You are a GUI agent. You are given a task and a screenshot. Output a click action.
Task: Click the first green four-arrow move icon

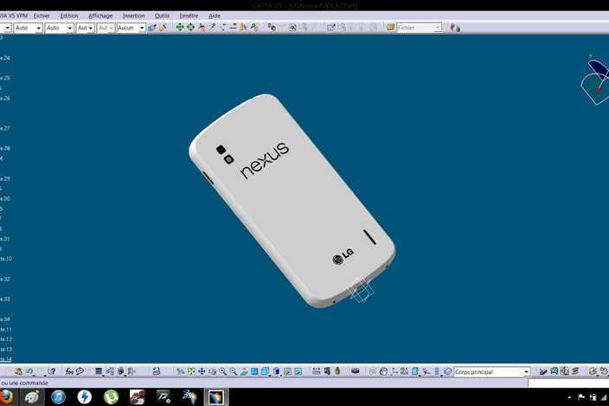click(180, 27)
